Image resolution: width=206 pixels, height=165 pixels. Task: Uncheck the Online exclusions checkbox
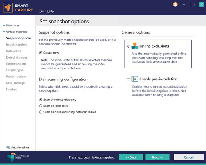[129, 46]
